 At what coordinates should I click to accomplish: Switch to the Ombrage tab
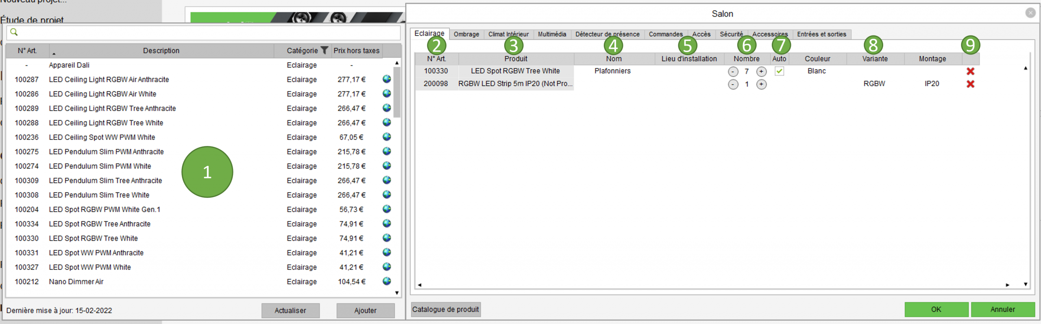pyautogui.click(x=466, y=34)
